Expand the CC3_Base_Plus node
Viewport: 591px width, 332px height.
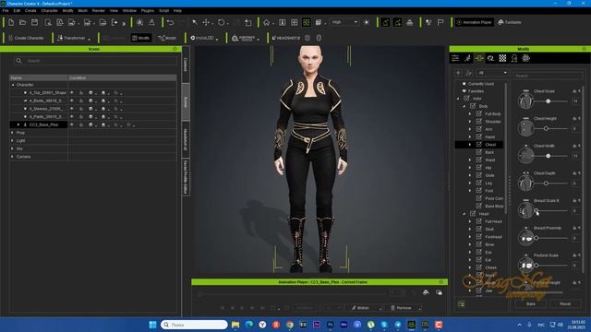coord(18,125)
